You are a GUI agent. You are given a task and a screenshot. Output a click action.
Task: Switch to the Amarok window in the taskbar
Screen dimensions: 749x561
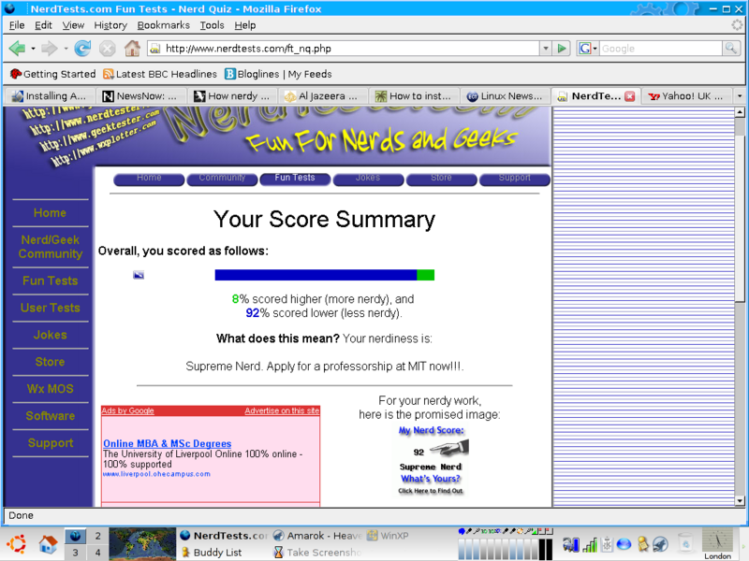point(317,536)
